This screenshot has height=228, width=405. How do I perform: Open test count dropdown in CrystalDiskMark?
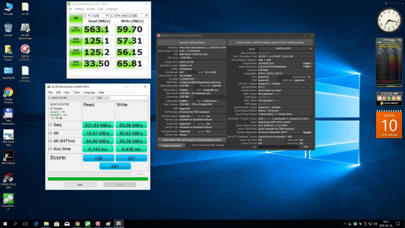tap(87, 16)
